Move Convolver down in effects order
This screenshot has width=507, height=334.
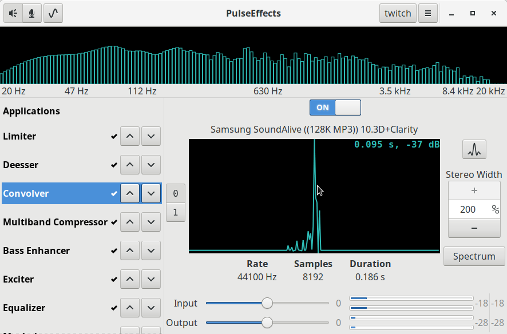click(150, 193)
